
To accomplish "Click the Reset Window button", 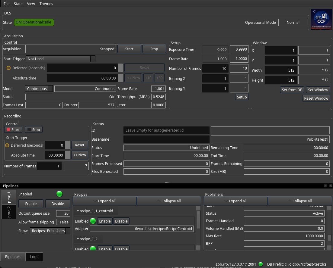I will click(316, 98).
